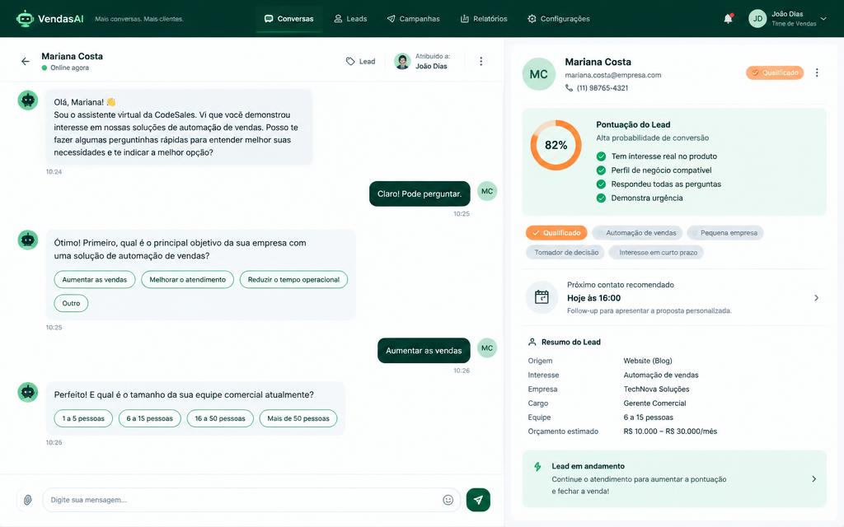Open chat header three-dot menu
This screenshot has height=527, width=844.
click(x=481, y=61)
